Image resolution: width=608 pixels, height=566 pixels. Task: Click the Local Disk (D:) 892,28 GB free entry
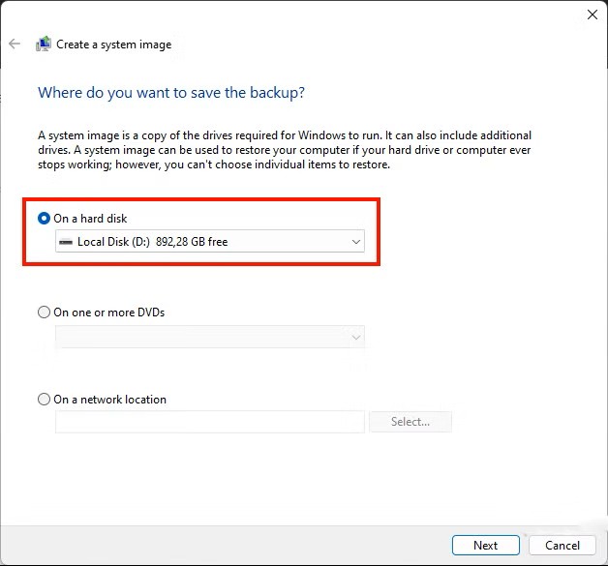click(x=153, y=242)
